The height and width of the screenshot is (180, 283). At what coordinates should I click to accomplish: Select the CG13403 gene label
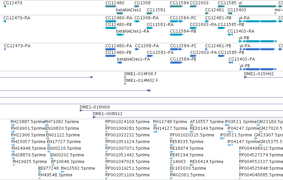click(x=237, y=10)
